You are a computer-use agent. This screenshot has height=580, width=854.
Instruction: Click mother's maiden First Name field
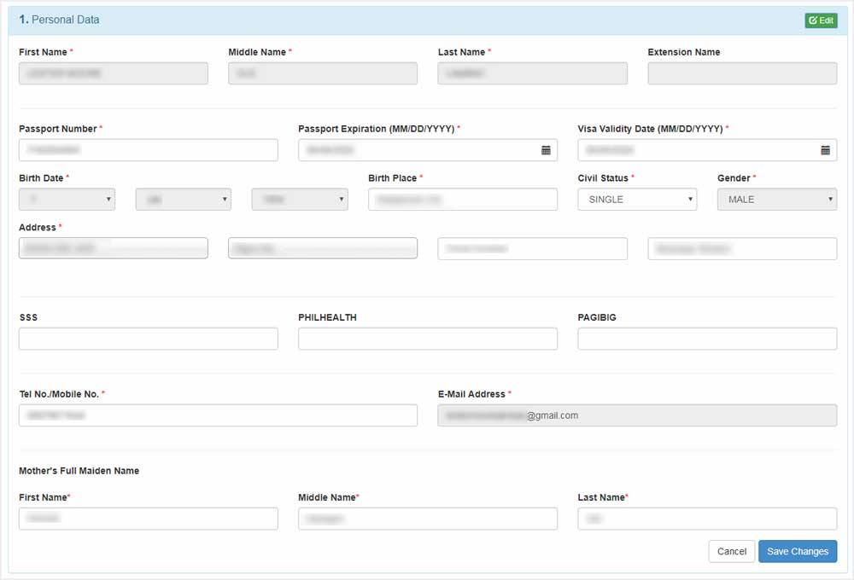[148, 518]
